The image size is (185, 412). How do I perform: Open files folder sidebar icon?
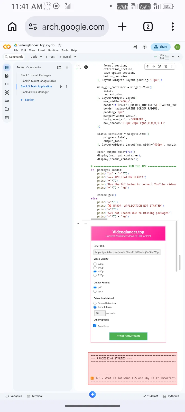click(x=7, y=109)
